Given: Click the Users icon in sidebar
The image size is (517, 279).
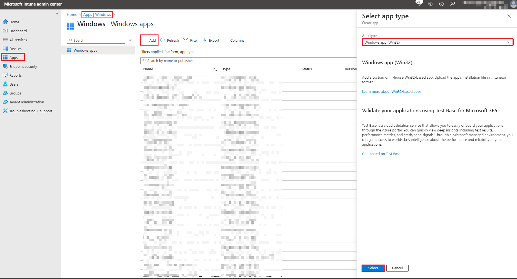Looking at the screenshot, I should click(x=5, y=84).
